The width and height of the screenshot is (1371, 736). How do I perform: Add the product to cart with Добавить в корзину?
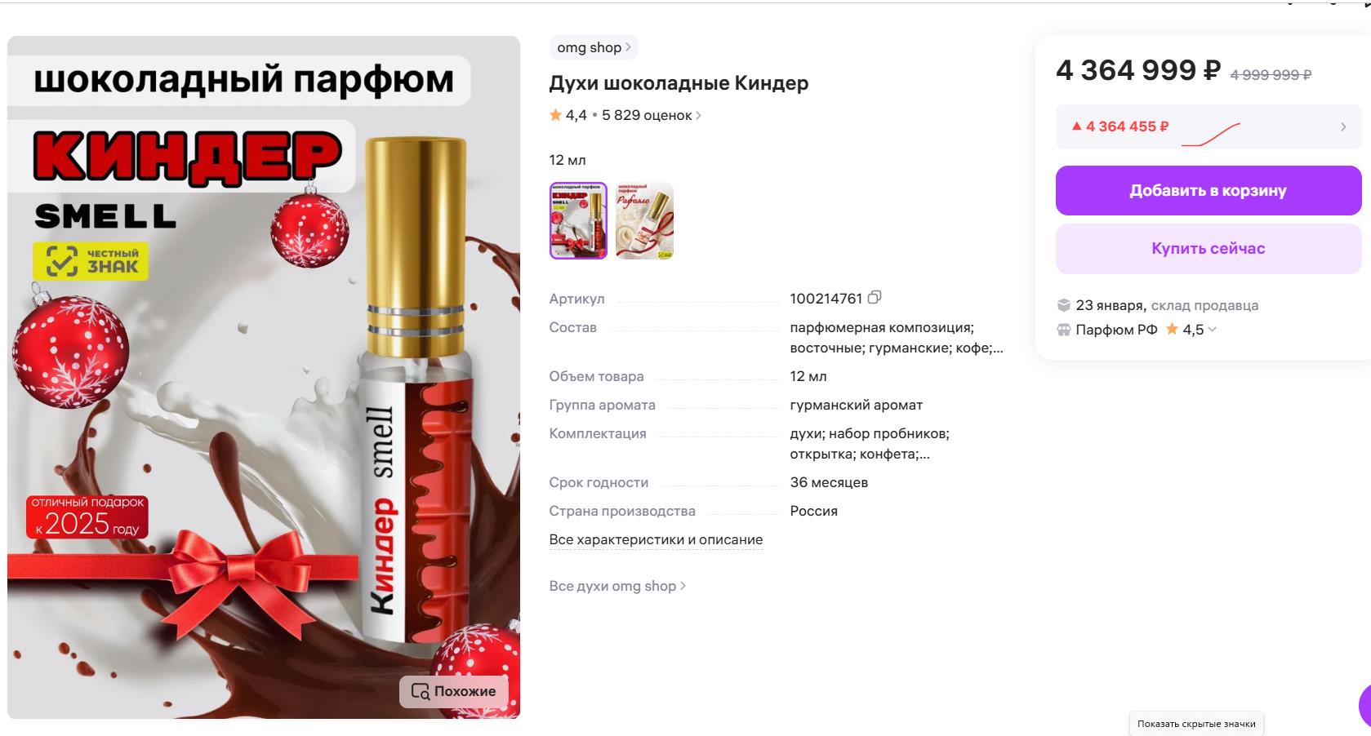[1209, 190]
